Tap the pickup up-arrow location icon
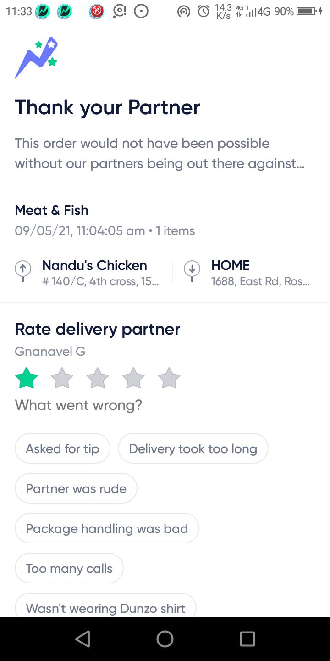The width and height of the screenshot is (330, 661). pos(23,271)
